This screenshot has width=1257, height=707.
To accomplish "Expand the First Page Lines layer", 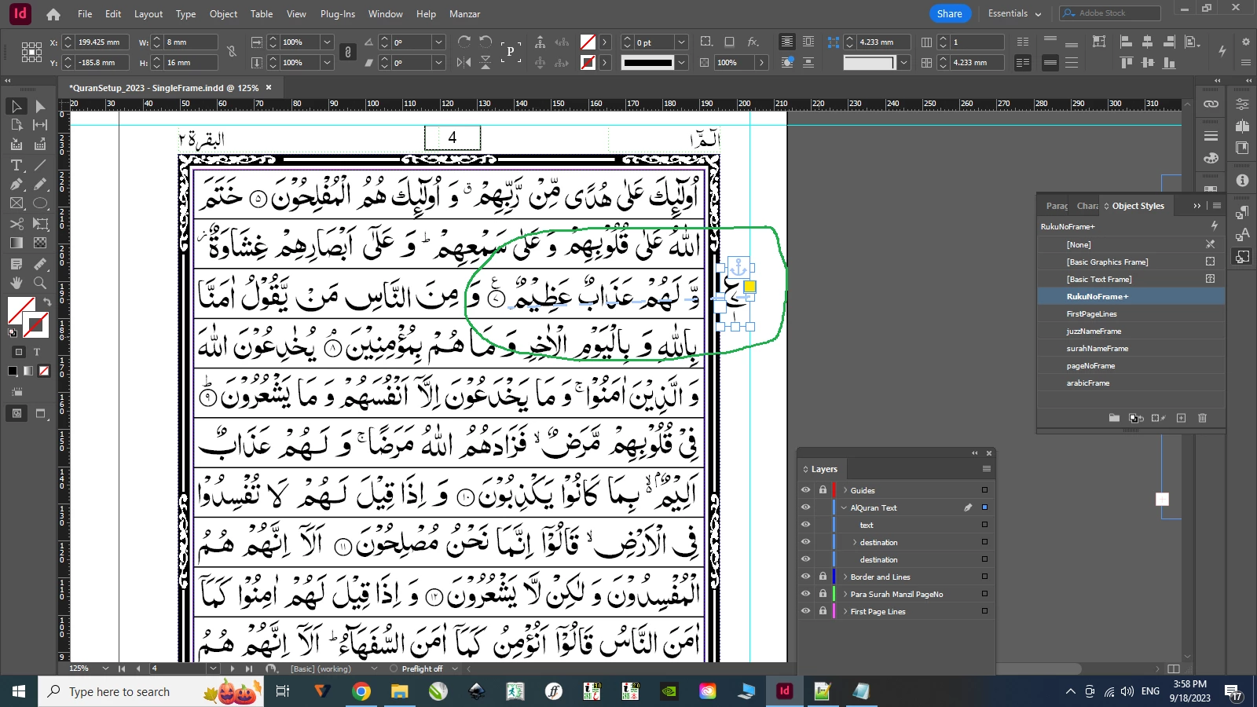I will 845,612.
